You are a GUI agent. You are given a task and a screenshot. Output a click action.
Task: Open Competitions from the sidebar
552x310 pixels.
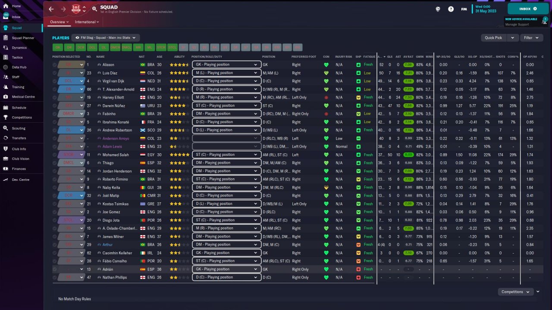pyautogui.click(x=22, y=117)
